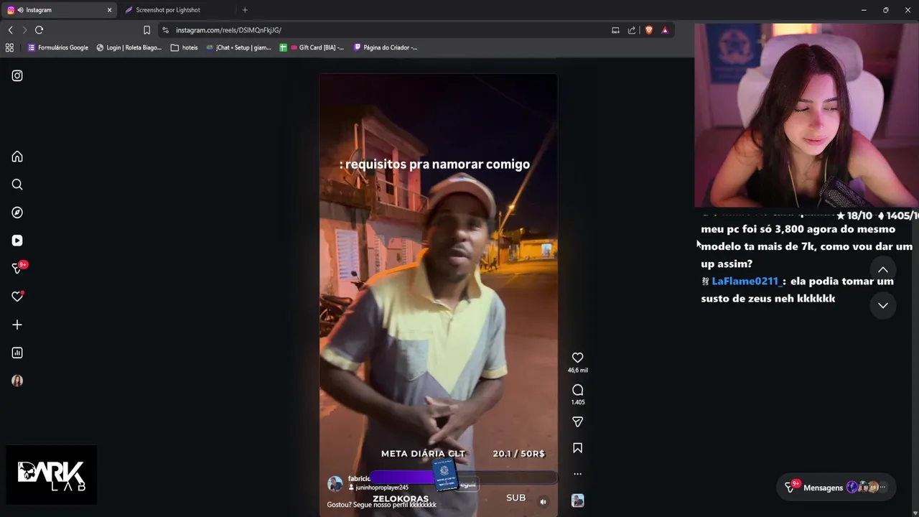Open browser apps grid icon

click(9, 47)
